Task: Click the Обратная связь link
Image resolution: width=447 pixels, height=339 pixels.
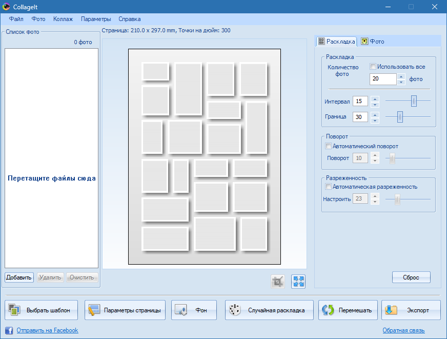Action: [x=403, y=330]
